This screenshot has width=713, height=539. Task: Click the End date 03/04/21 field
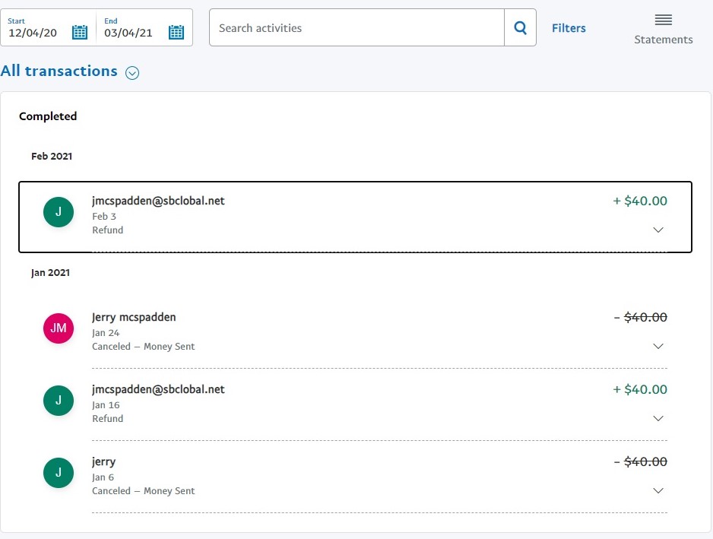pos(128,33)
